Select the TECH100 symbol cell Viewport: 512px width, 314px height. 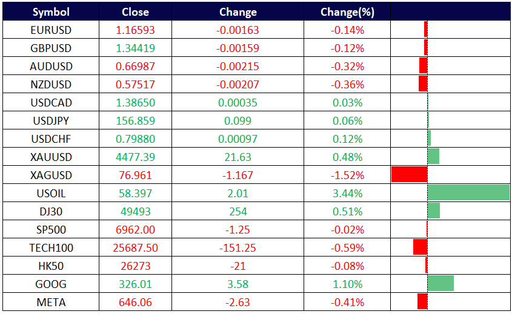51,248
